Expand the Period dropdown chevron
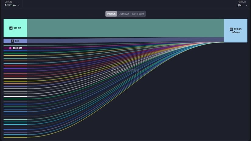This screenshot has height=141, width=251. 246,5
